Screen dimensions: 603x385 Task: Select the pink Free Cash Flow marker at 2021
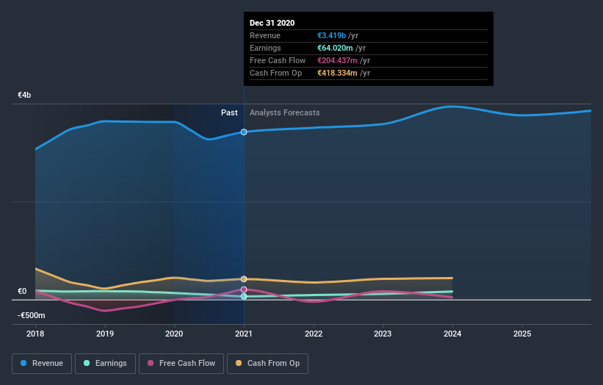click(244, 289)
